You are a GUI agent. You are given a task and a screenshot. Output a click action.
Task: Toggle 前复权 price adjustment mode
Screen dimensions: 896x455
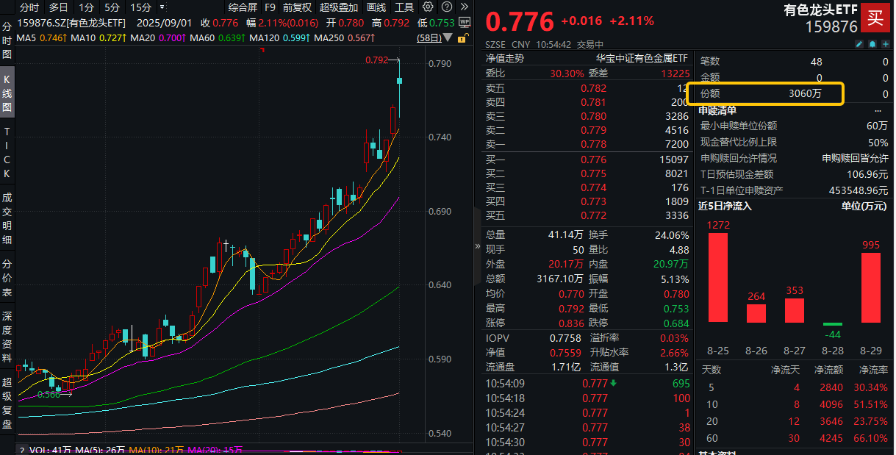click(x=296, y=7)
